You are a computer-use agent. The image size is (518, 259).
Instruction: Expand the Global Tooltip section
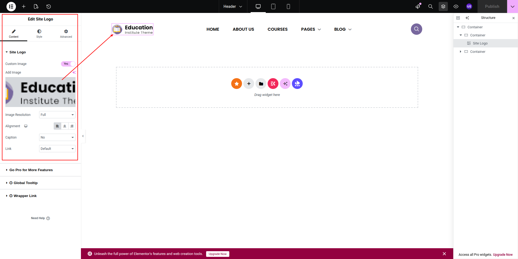[x=25, y=183]
